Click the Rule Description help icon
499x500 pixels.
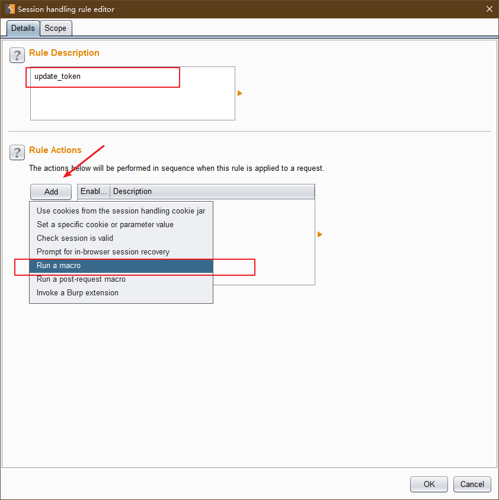tap(17, 55)
